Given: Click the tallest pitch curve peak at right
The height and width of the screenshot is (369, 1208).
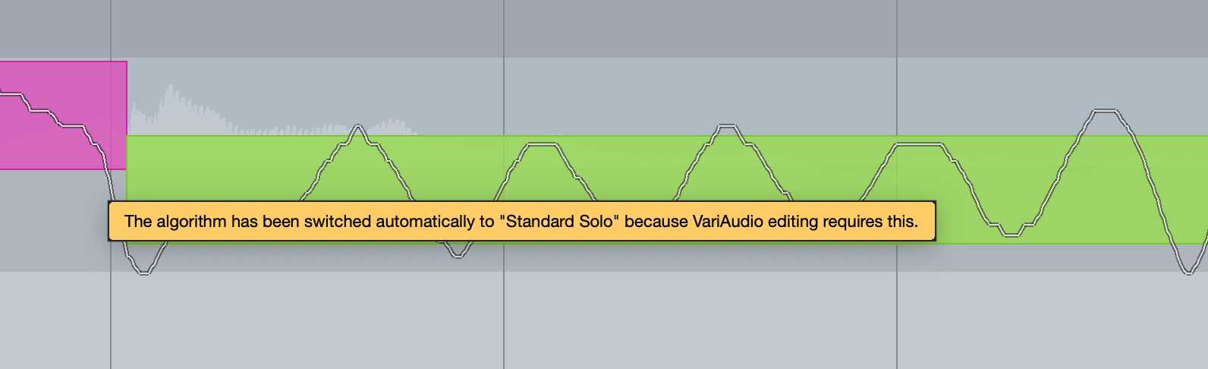Looking at the screenshot, I should point(1104,112).
